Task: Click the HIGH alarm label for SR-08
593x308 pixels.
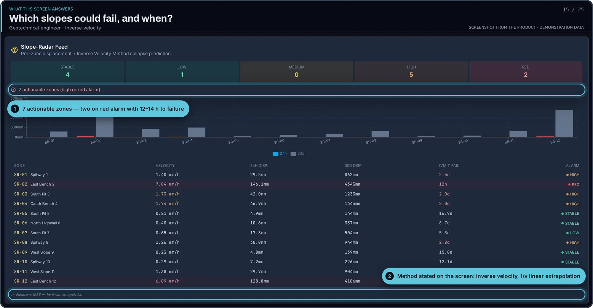Action: 575,243
